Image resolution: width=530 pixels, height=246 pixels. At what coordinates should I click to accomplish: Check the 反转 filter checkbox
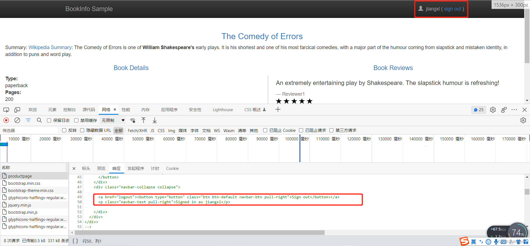pos(64,130)
